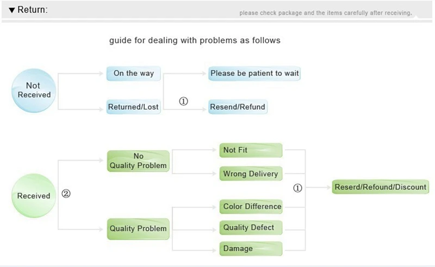Click Please be patient to wait
The image size is (435, 267).
(254, 73)
